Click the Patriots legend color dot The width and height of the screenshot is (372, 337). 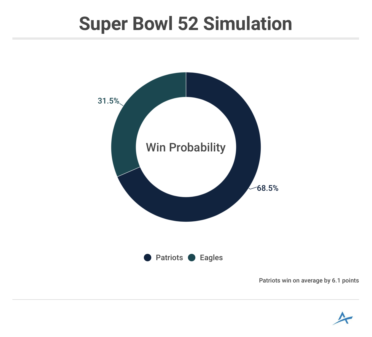click(148, 258)
